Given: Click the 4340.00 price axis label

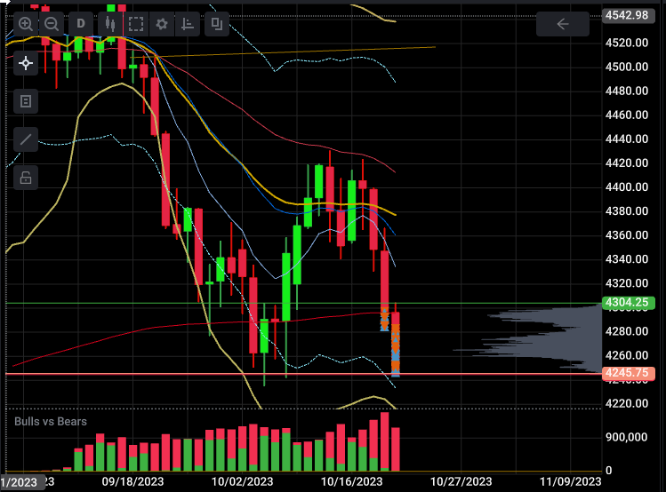Looking at the screenshot, I should coord(627,259).
